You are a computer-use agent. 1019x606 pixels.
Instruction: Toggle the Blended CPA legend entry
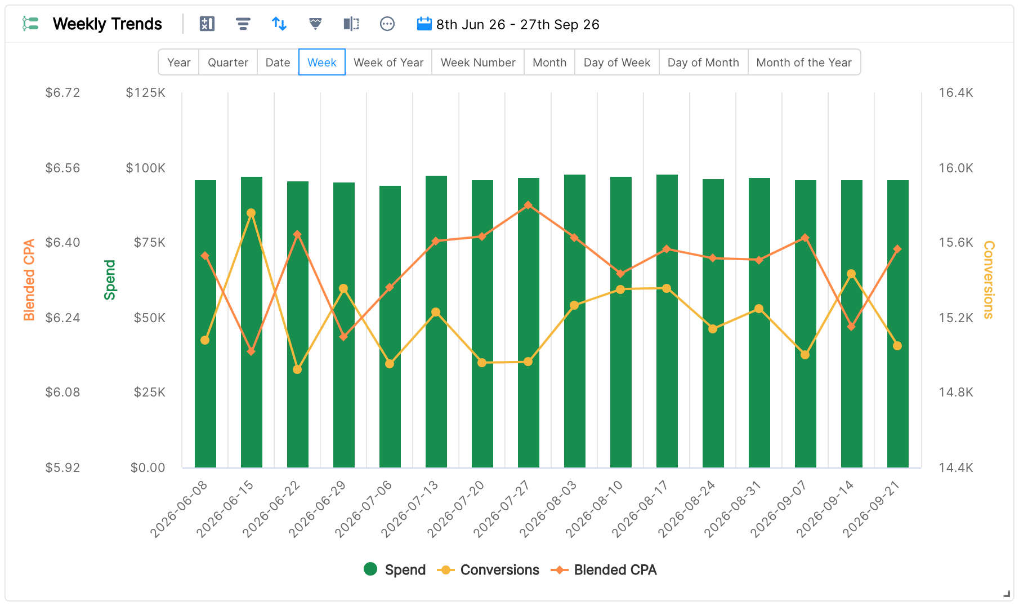click(x=604, y=570)
